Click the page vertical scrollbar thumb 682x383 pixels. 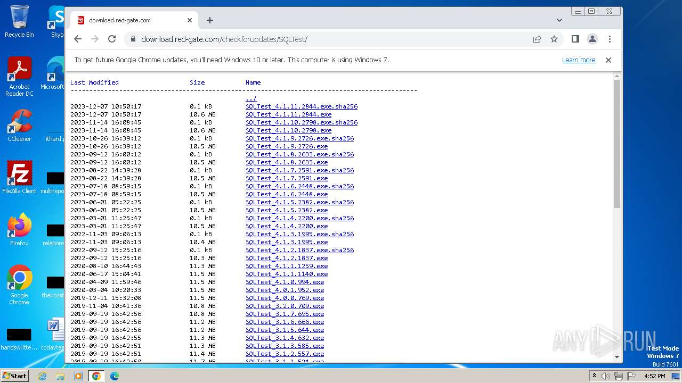coord(617,144)
